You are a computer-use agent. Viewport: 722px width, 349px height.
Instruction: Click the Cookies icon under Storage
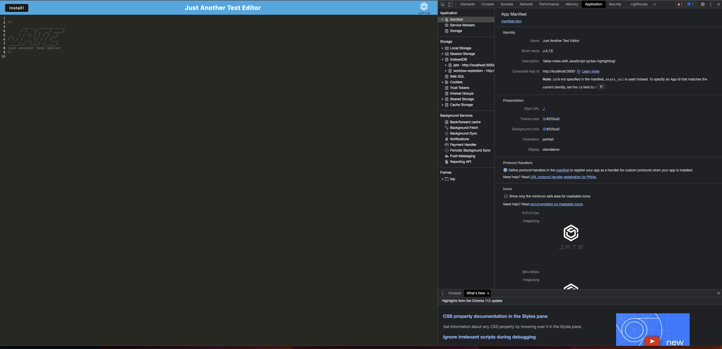[446, 82]
